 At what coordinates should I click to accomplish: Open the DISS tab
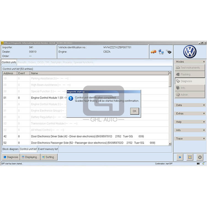coord(41,62)
